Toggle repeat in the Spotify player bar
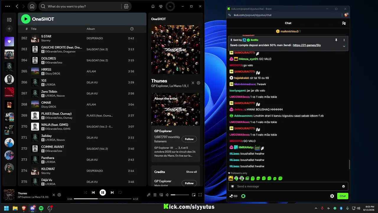 coord(120,193)
